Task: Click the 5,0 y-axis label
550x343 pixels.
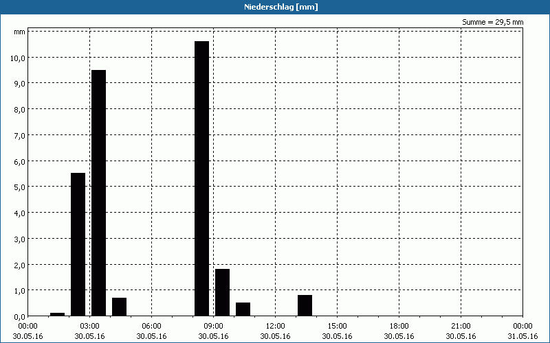Action: click(x=19, y=187)
